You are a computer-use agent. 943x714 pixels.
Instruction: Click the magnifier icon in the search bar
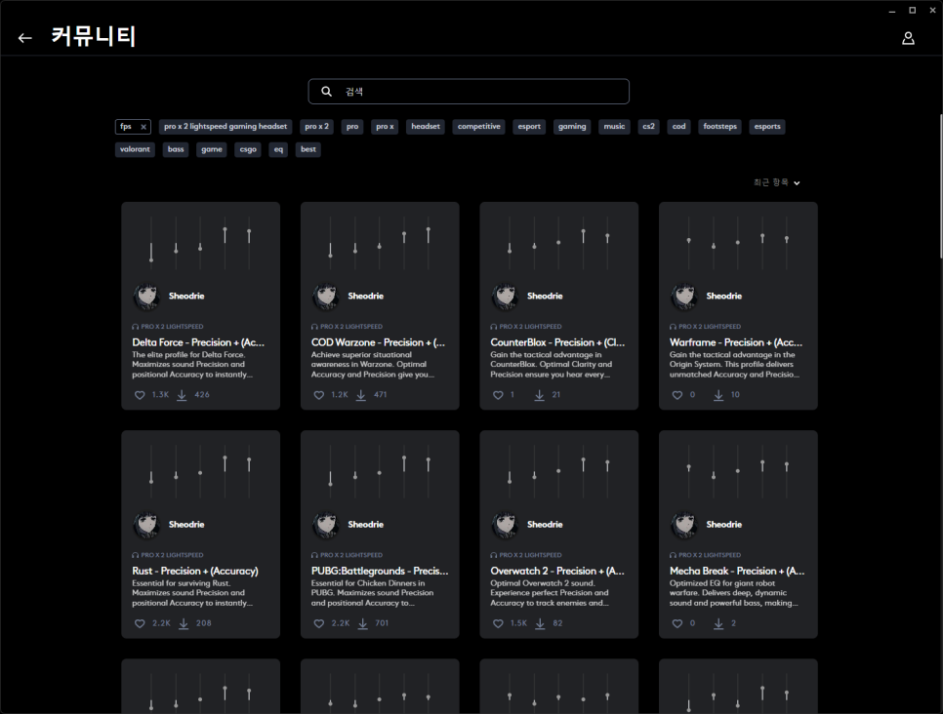coord(326,92)
